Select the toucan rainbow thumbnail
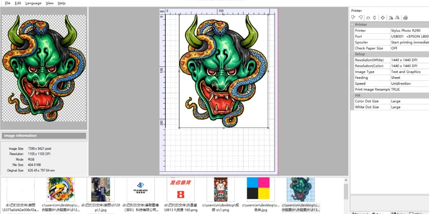Viewport: 429px width, 214px height. (61, 189)
